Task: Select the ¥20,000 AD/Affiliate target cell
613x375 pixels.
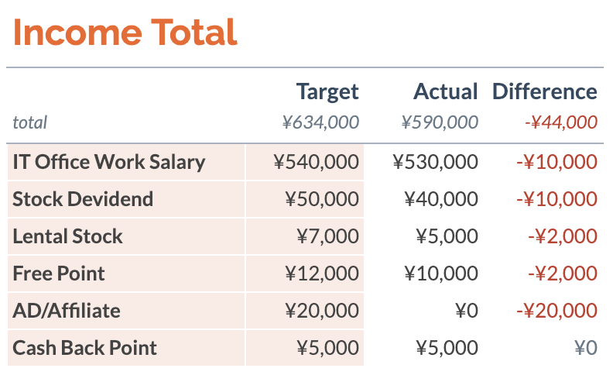Action: tap(305, 311)
